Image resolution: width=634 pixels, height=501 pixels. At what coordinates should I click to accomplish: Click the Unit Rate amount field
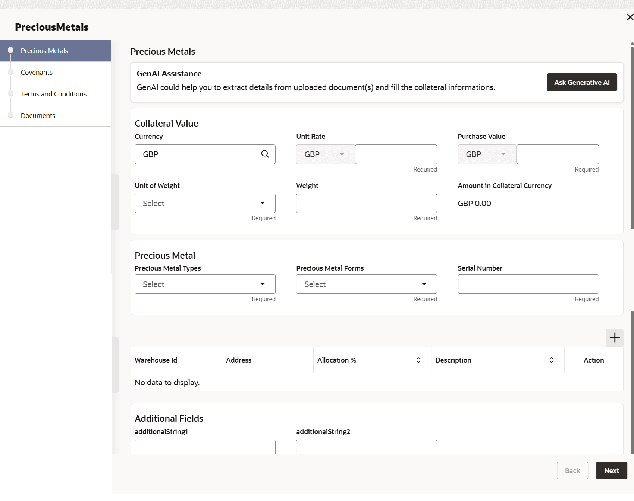tap(396, 154)
